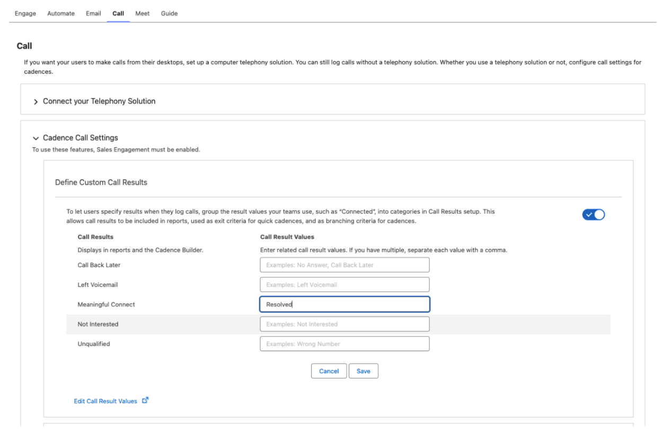This screenshot has width=663, height=435.
Task: Collapse the Cadence Call Settings section
Action: coord(36,138)
